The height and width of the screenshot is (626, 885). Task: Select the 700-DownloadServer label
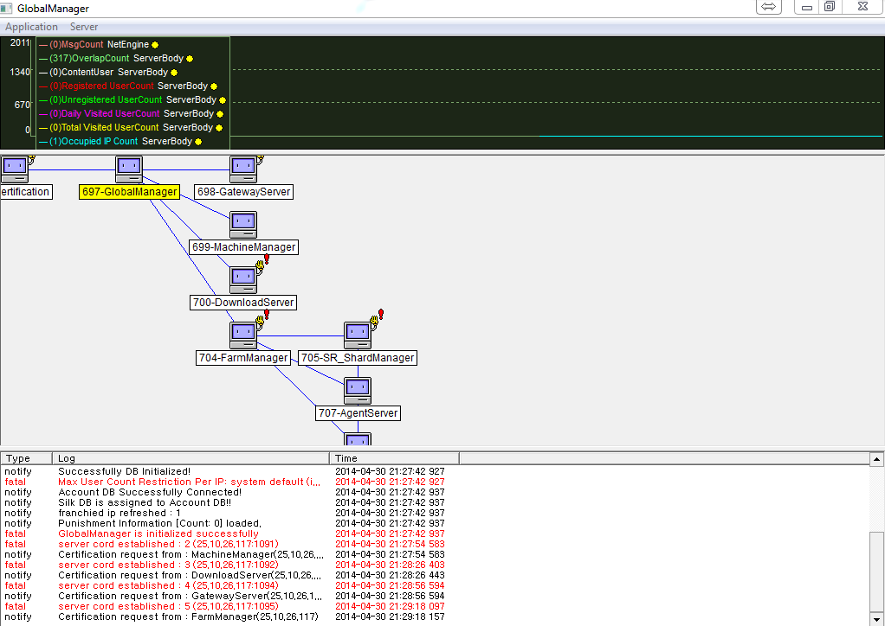243,303
